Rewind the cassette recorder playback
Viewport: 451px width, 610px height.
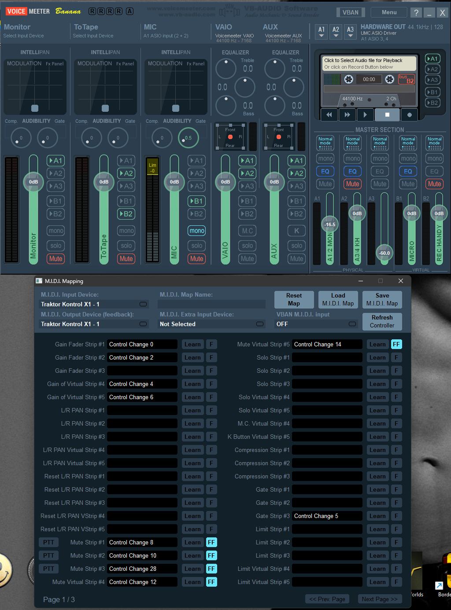point(329,114)
